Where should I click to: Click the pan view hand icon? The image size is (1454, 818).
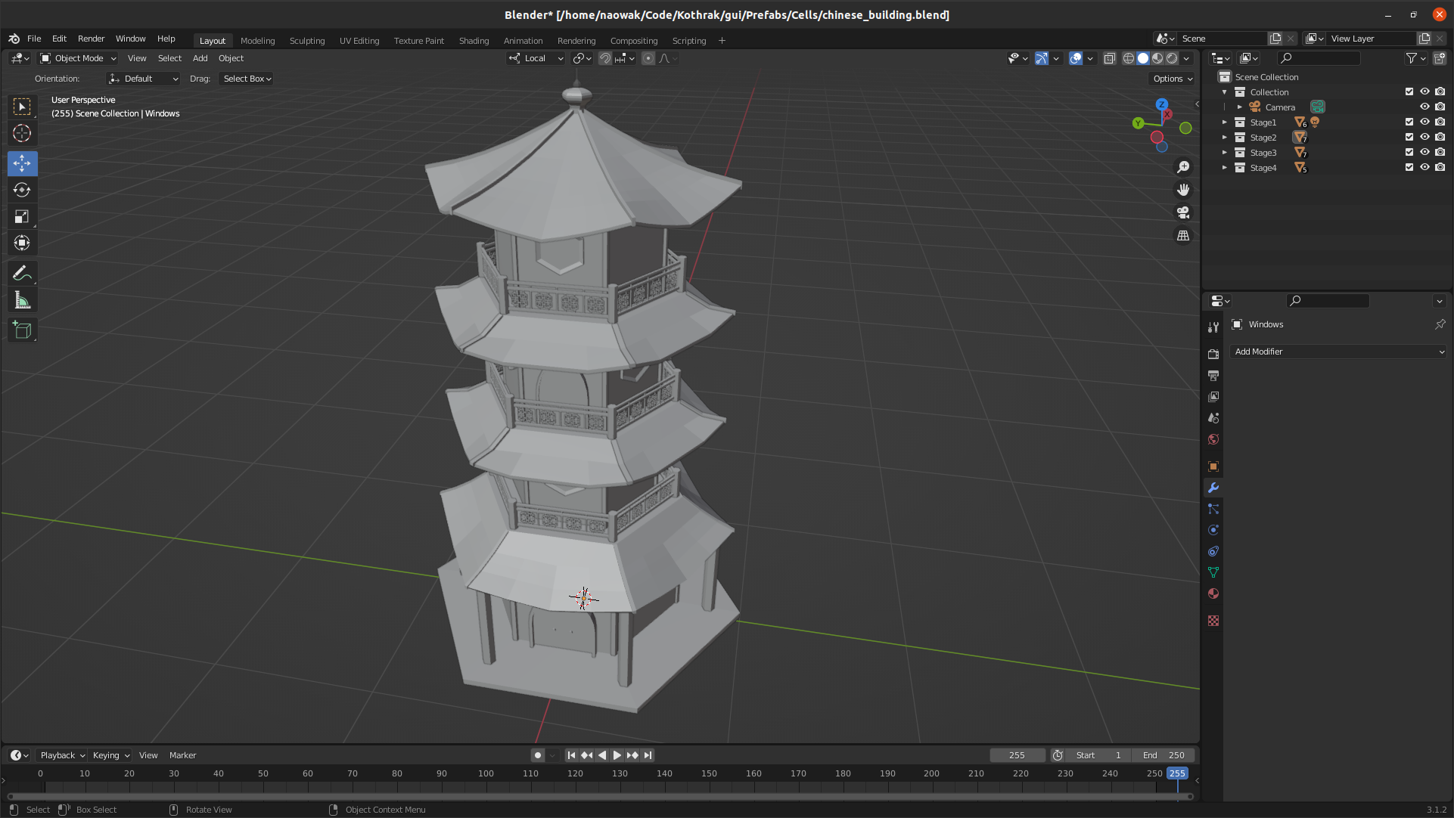[1183, 190]
